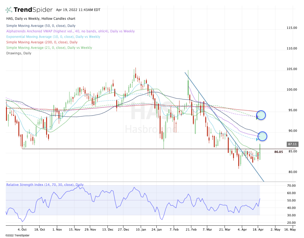Viewport: 304px width, 238px height.
Task: Click the green weekly 21-SMA arrow marker near 94
Action: tap(257, 118)
